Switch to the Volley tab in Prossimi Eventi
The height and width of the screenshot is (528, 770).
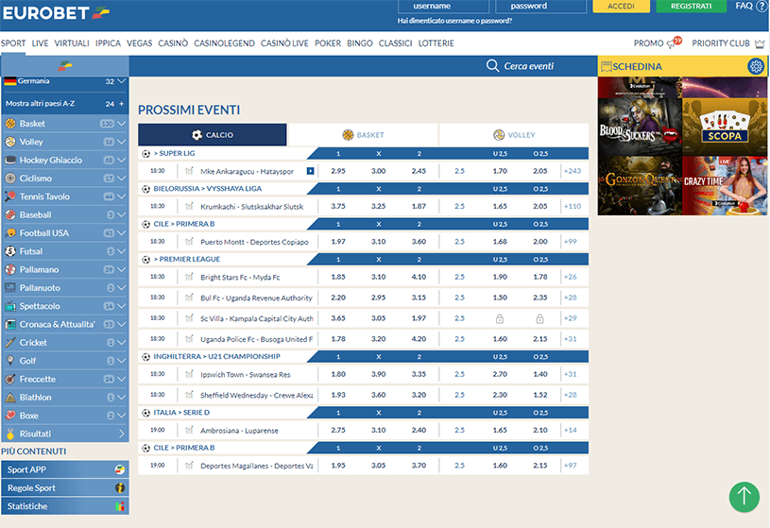coord(514,134)
